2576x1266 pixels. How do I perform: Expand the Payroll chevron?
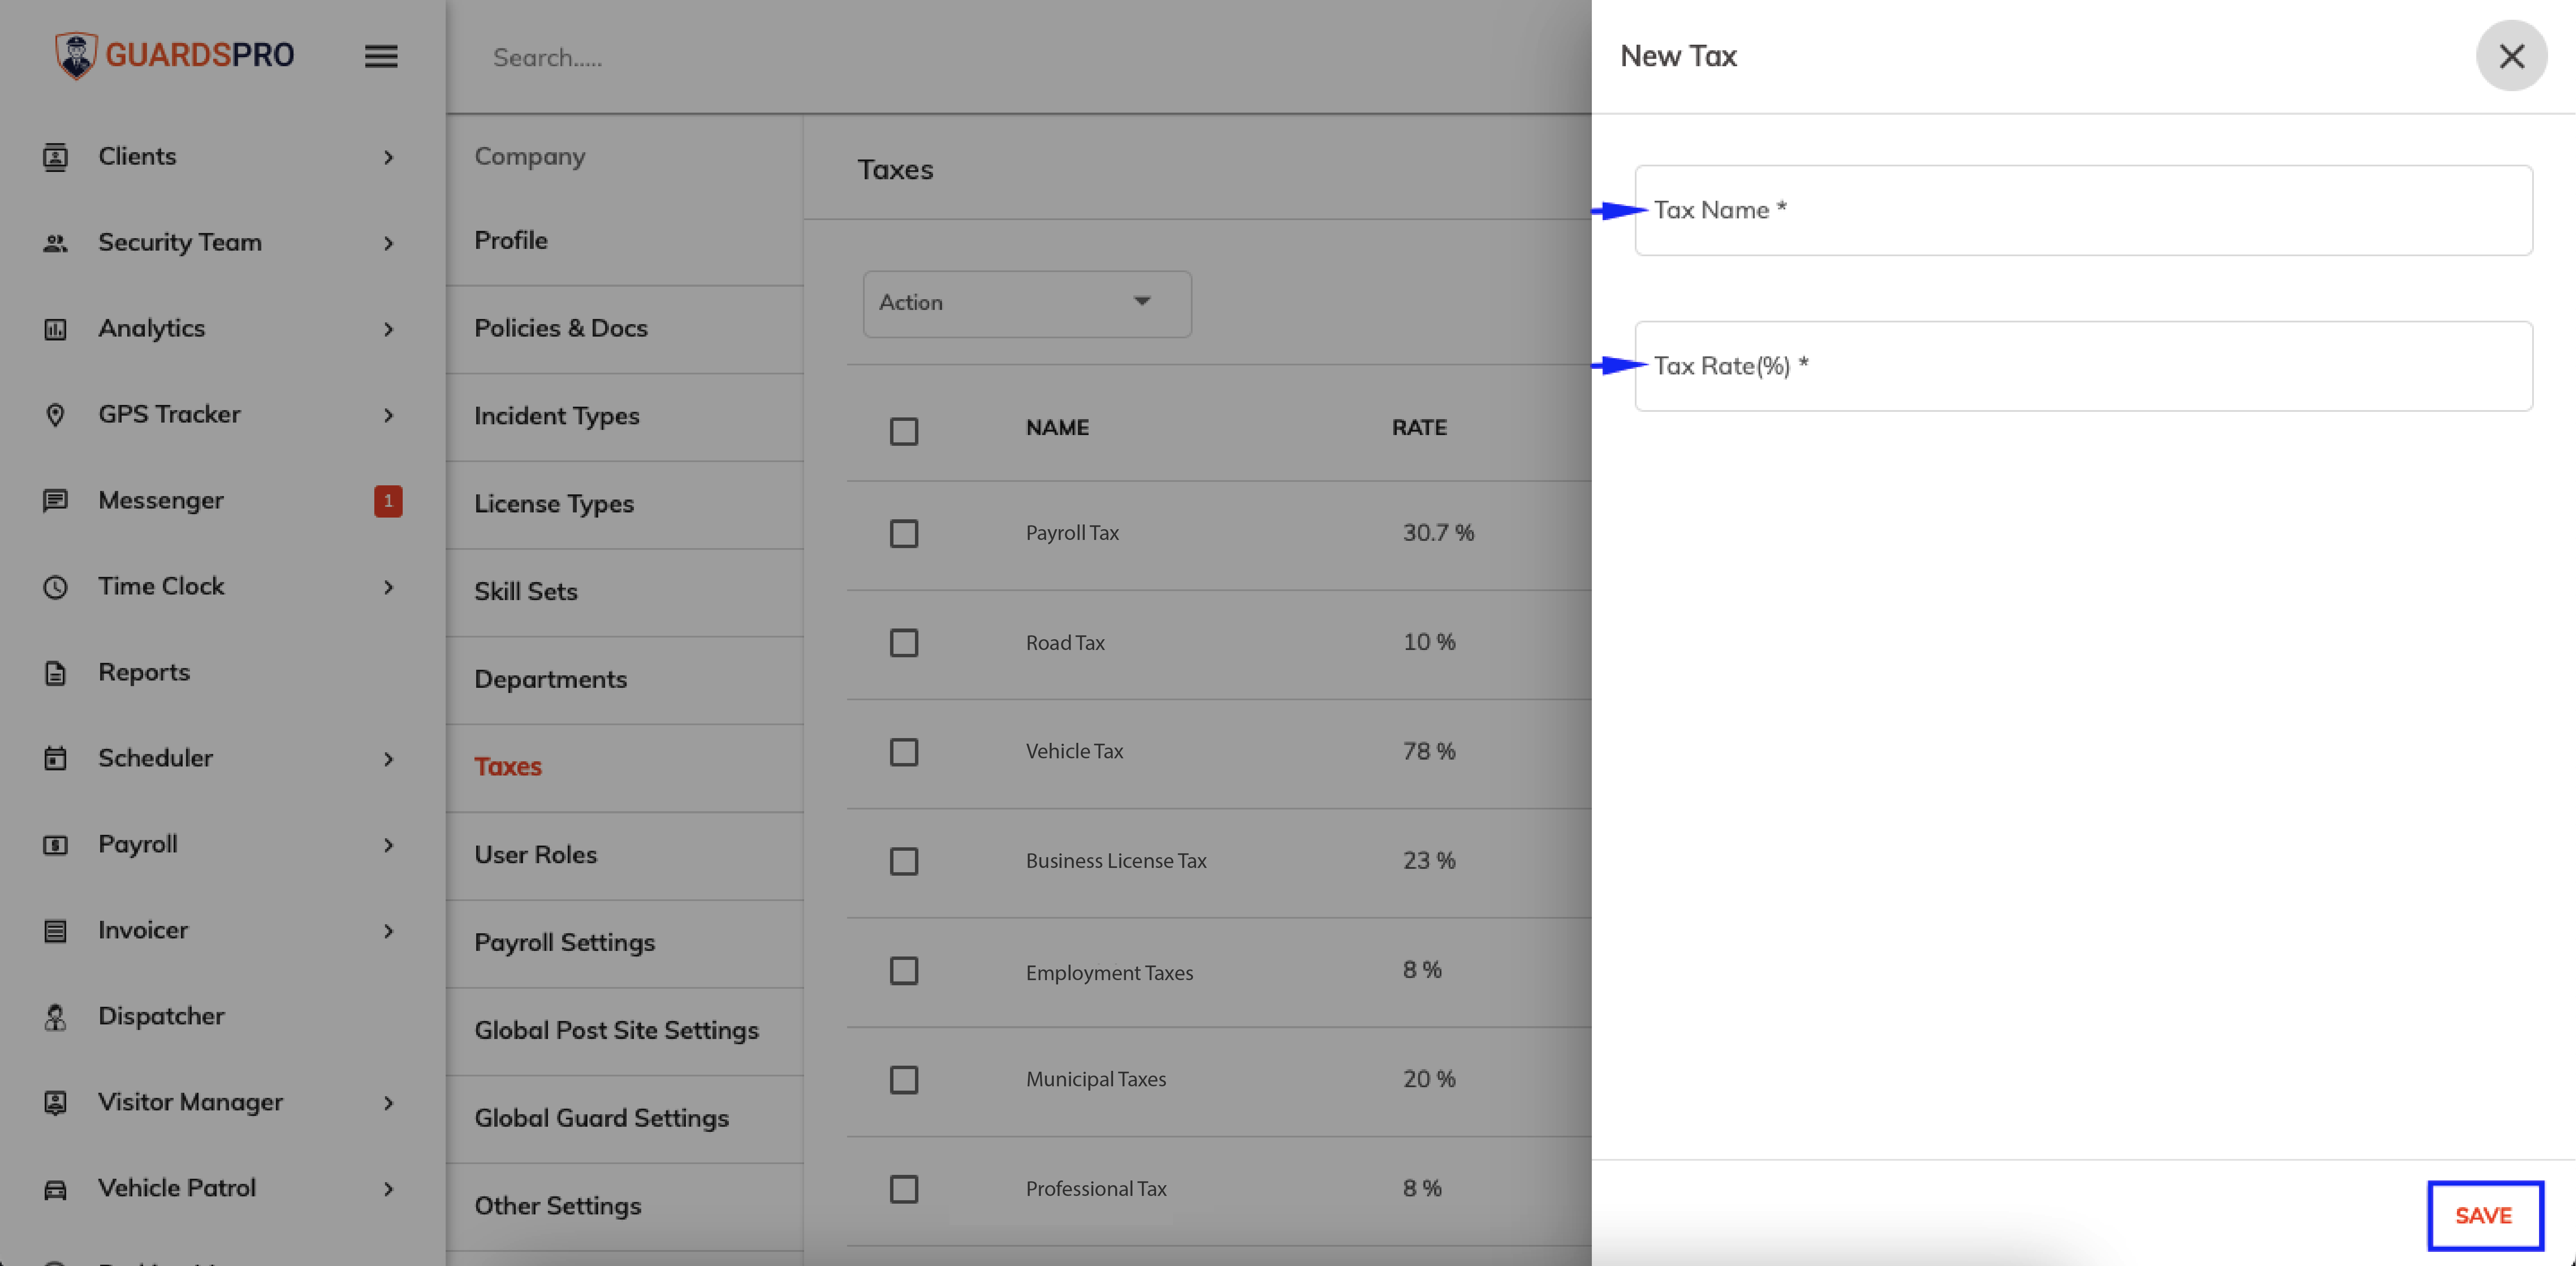tap(388, 845)
